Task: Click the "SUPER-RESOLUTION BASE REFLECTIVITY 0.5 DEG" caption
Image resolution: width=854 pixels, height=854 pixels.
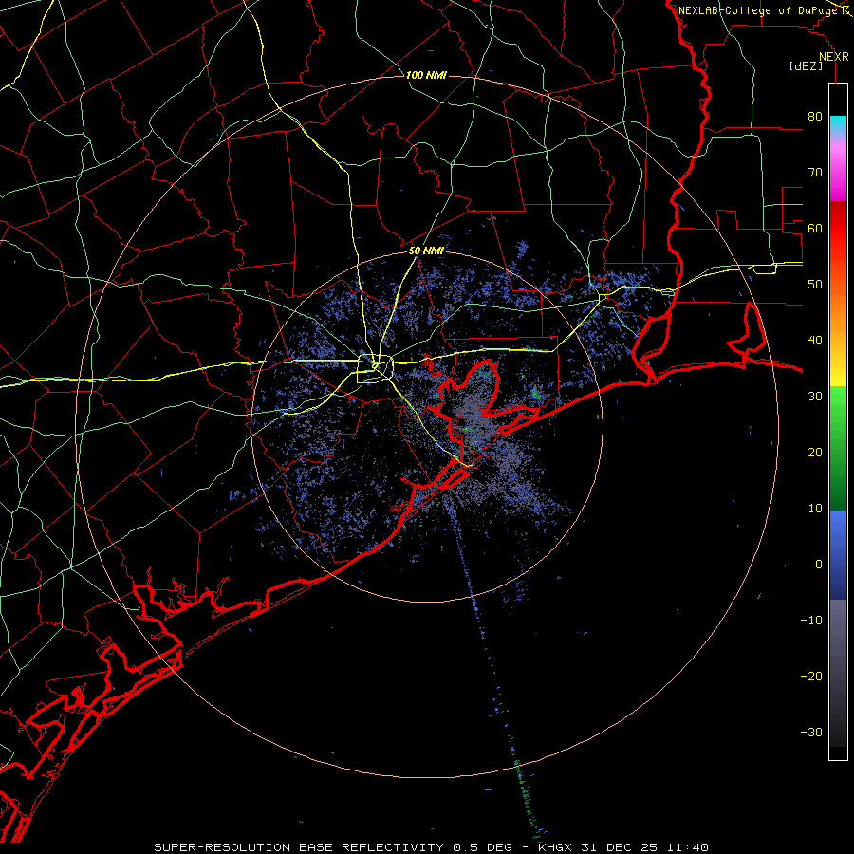Action: [x=333, y=847]
